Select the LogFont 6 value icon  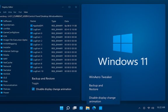[x=32, y=56]
